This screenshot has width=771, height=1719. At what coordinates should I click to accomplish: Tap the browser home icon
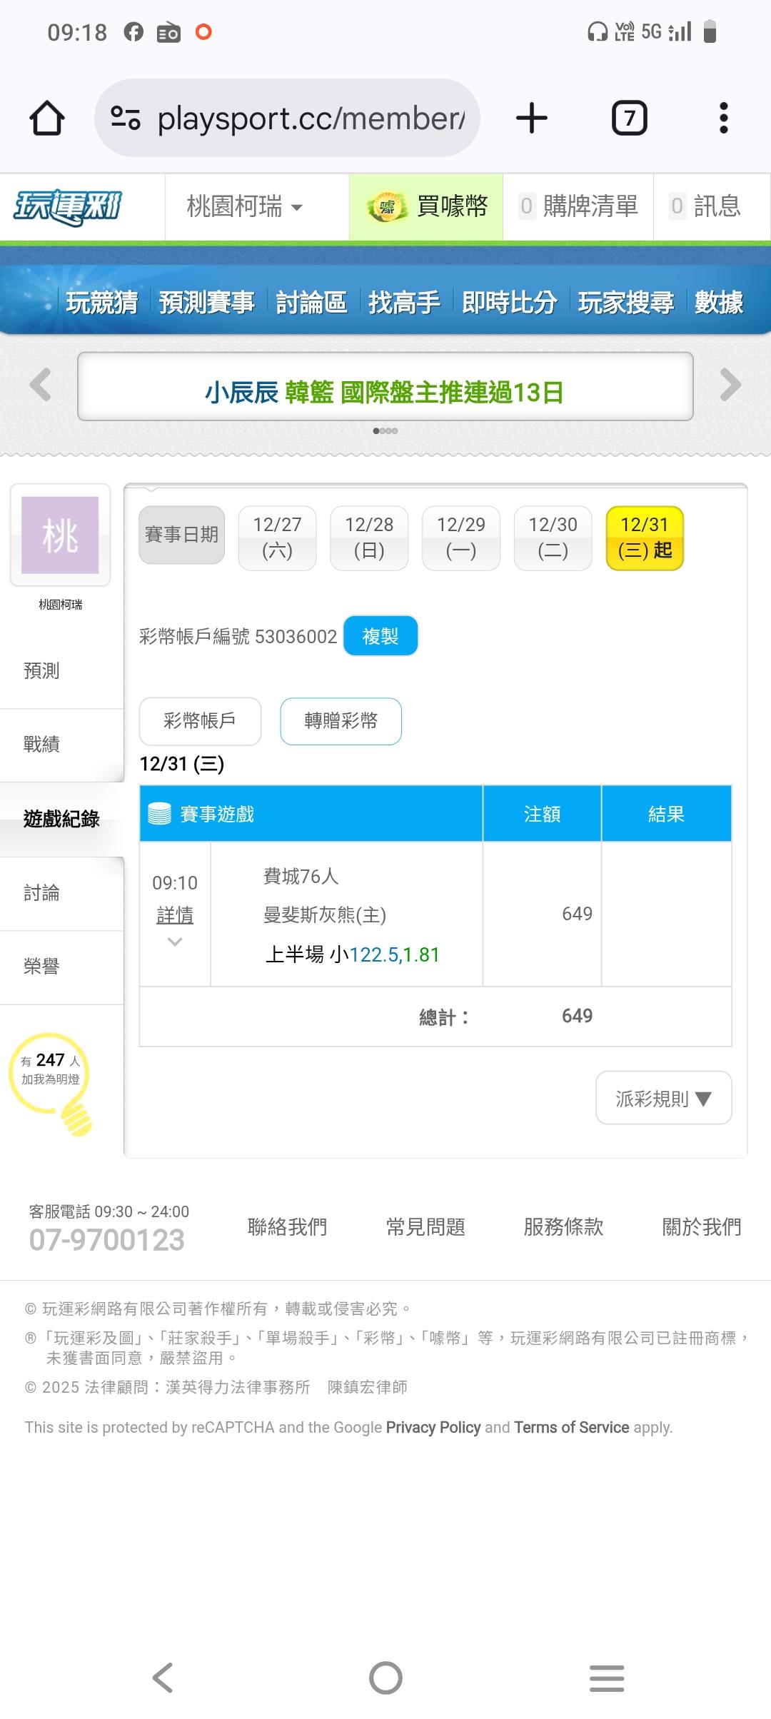(x=47, y=118)
